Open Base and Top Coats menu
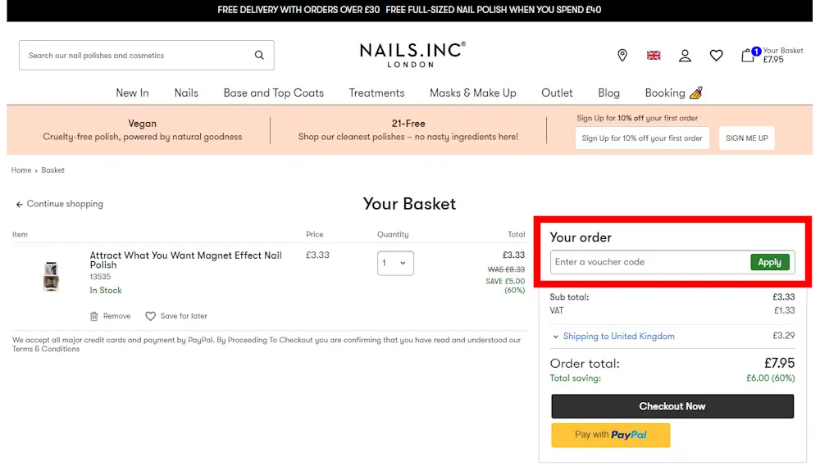This screenshot has width=820, height=470. tap(274, 93)
